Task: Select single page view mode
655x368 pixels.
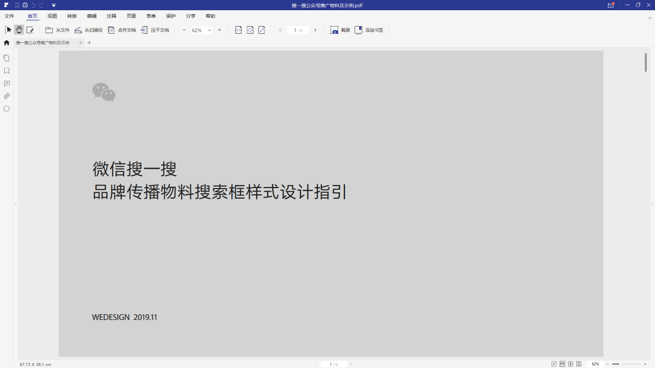Action: pyautogui.click(x=554, y=364)
